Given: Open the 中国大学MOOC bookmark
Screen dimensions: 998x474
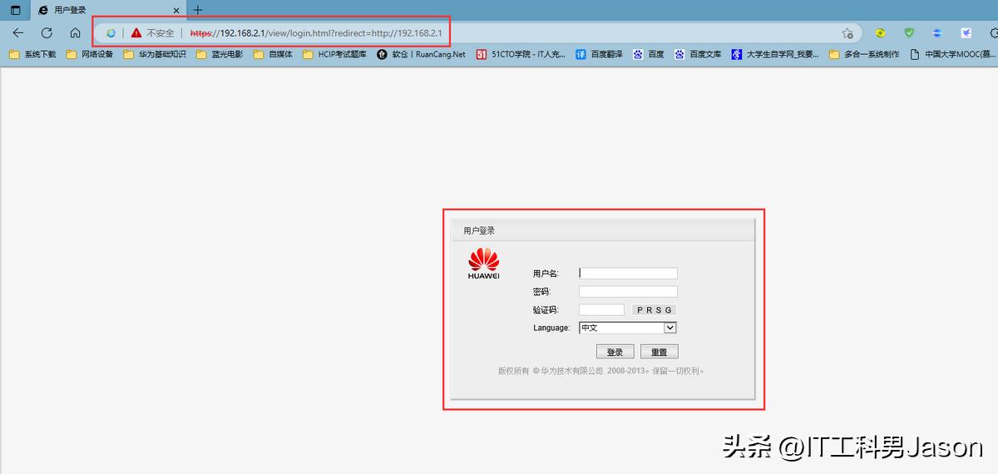Looking at the screenshot, I should point(953,54).
